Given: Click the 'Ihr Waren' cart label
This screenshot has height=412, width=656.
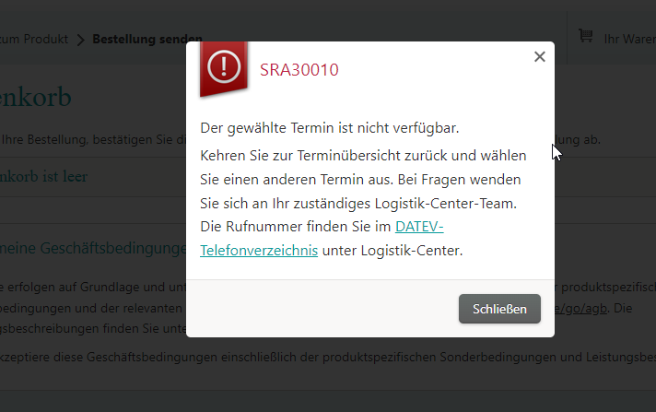Looking at the screenshot, I should pyautogui.click(x=629, y=39).
